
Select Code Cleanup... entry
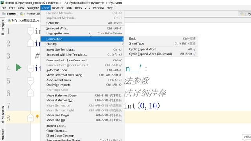pyautogui.click(x=82, y=131)
